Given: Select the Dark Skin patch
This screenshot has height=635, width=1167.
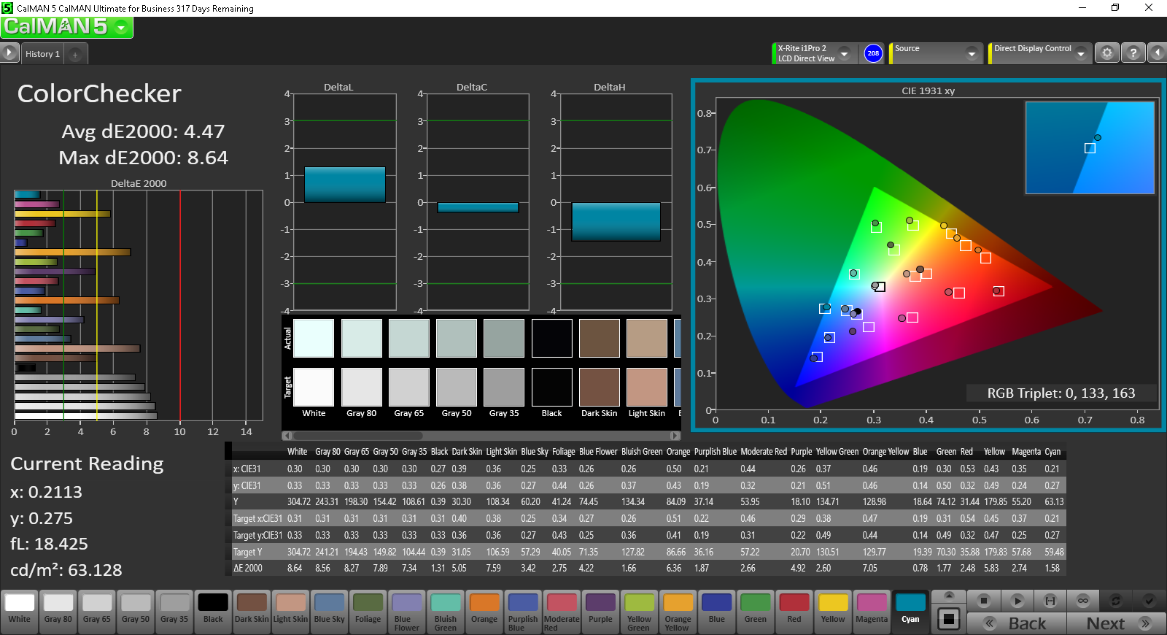Looking at the screenshot, I should pos(252,612).
